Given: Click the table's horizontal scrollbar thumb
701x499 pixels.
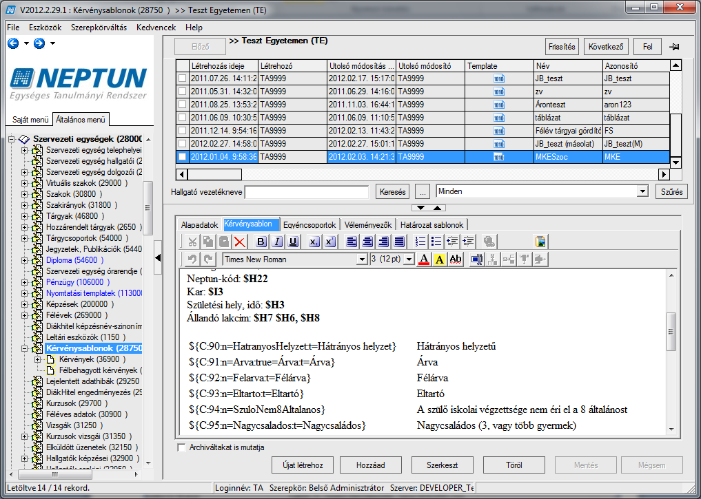Looking at the screenshot, I should (x=216, y=174).
